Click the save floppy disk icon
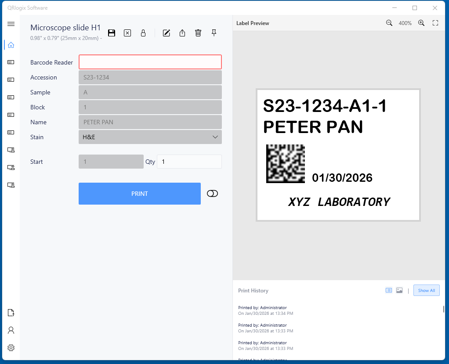Image resolution: width=449 pixels, height=364 pixels. (112, 33)
